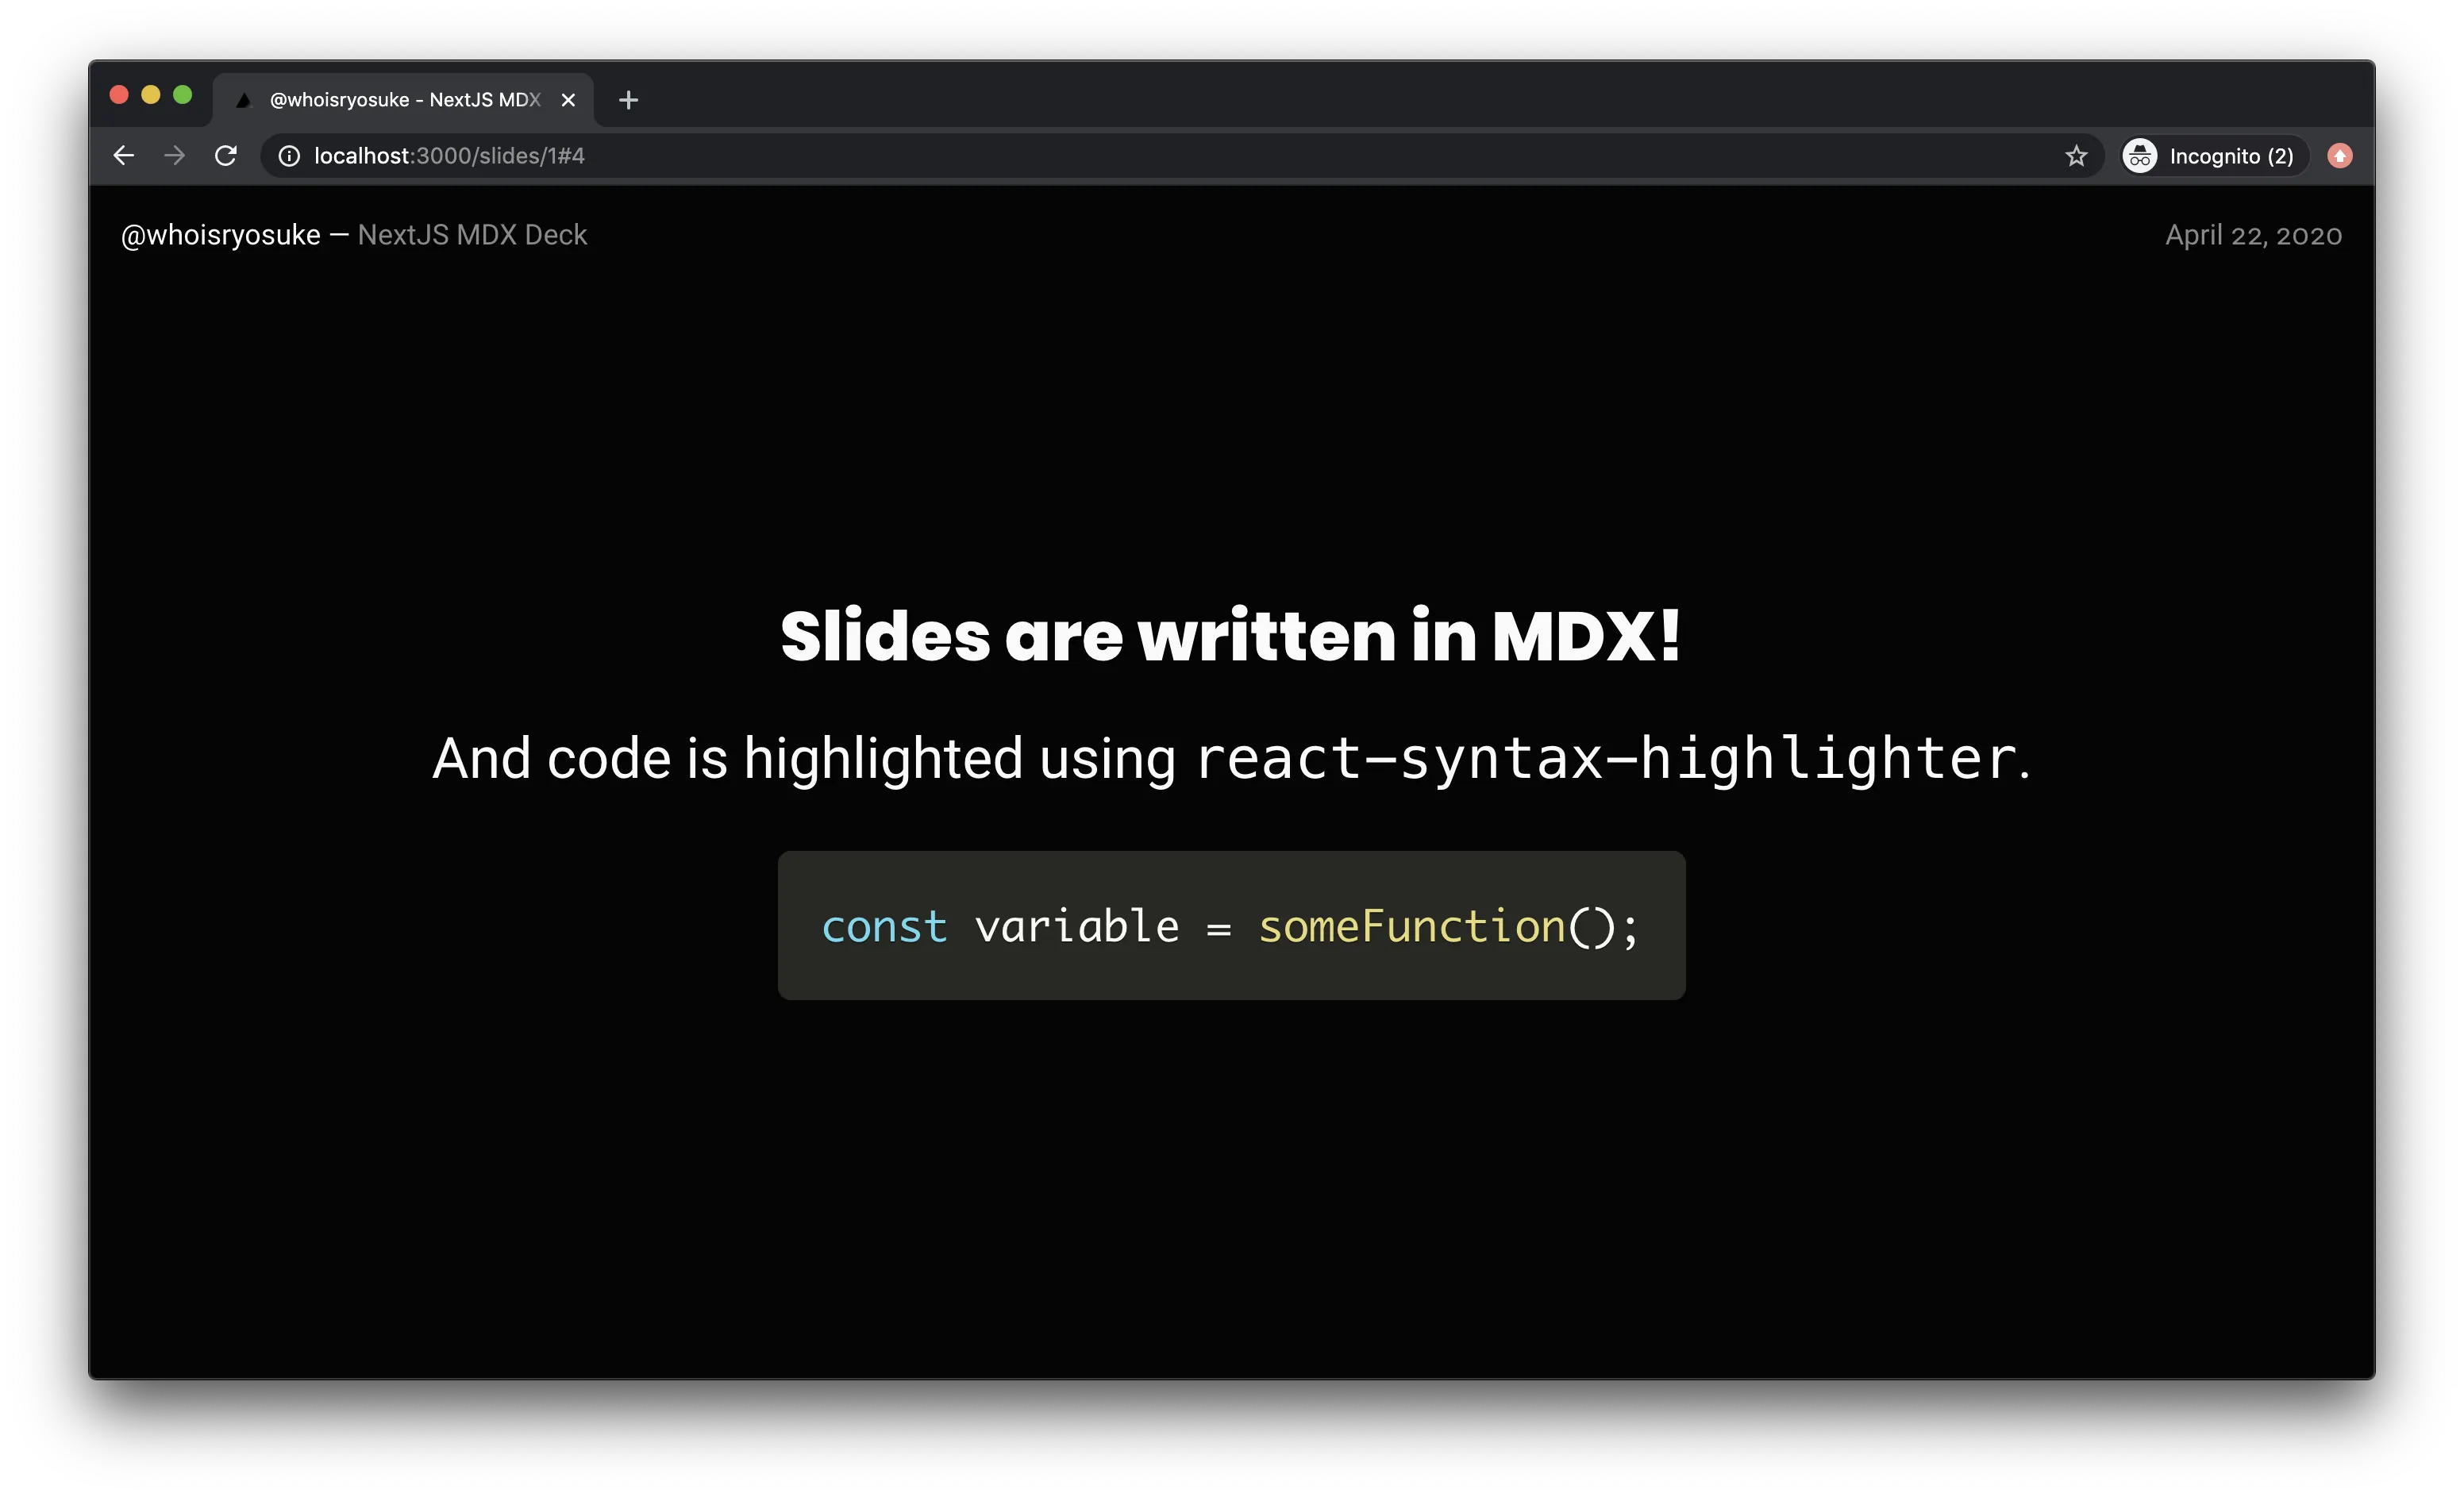Open site information with the info icon
Screen dimensions: 2464x1497
coord(288,156)
